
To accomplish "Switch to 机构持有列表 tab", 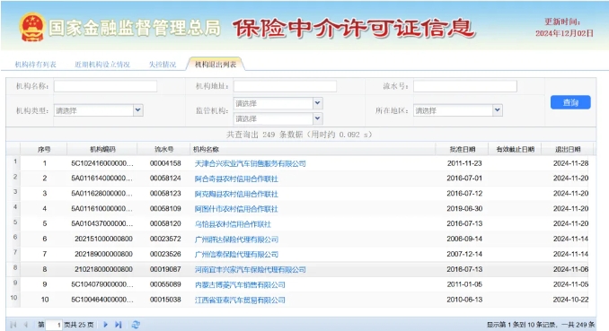I will pyautogui.click(x=35, y=65).
